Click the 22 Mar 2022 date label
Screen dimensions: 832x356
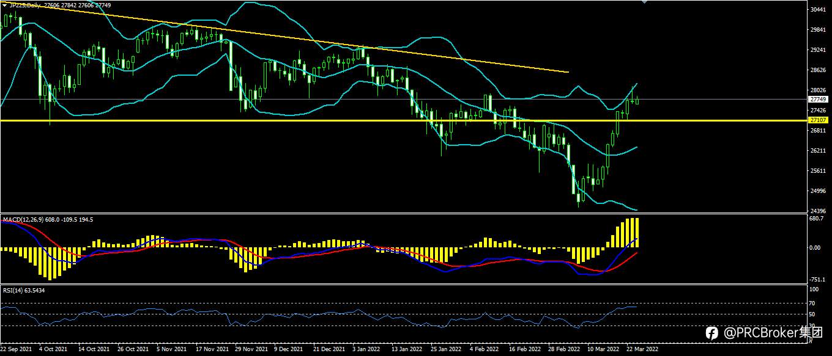pyautogui.click(x=642, y=350)
